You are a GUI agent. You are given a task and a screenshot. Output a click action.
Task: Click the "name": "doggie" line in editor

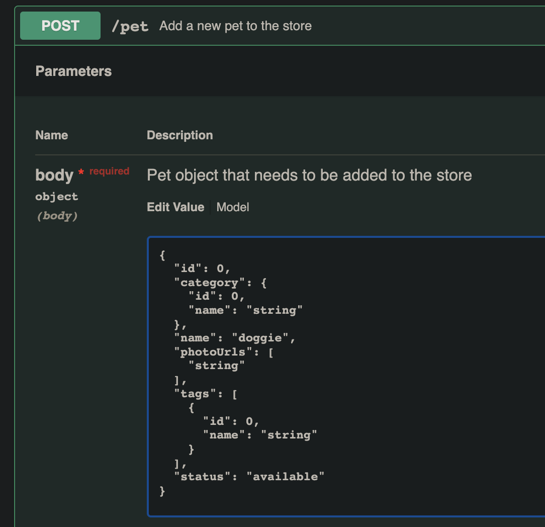[234, 338]
